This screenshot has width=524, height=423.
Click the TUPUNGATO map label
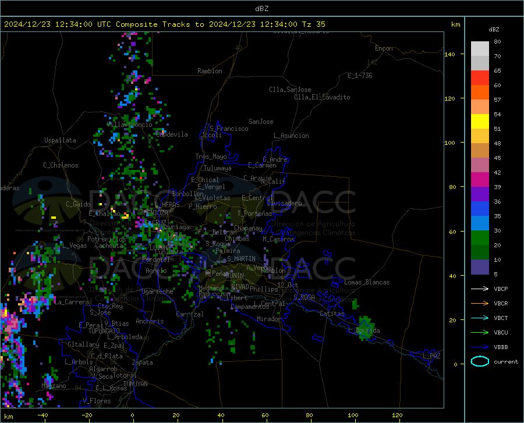104,331
